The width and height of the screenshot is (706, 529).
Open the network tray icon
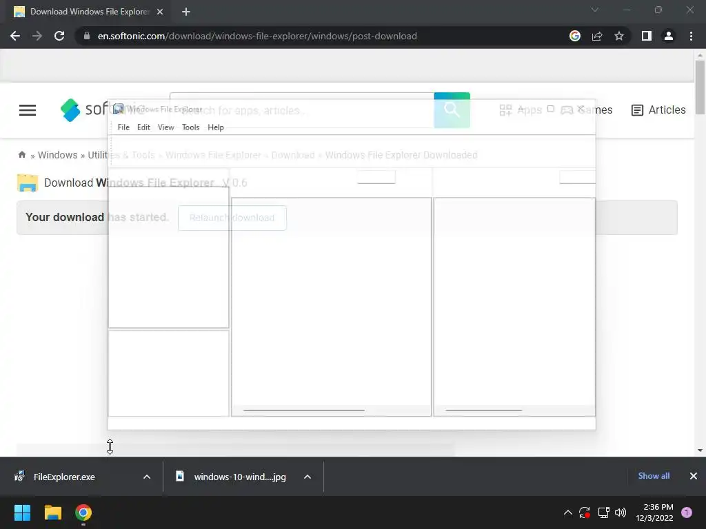(603, 512)
